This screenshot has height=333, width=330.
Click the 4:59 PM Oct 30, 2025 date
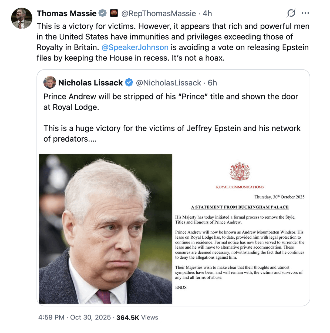tap(75, 317)
